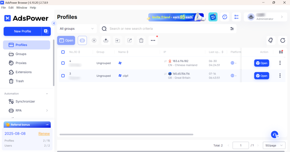The height and width of the screenshot is (152, 290).
Task: Click the Windows icon beside clip1
Action: tap(120, 76)
